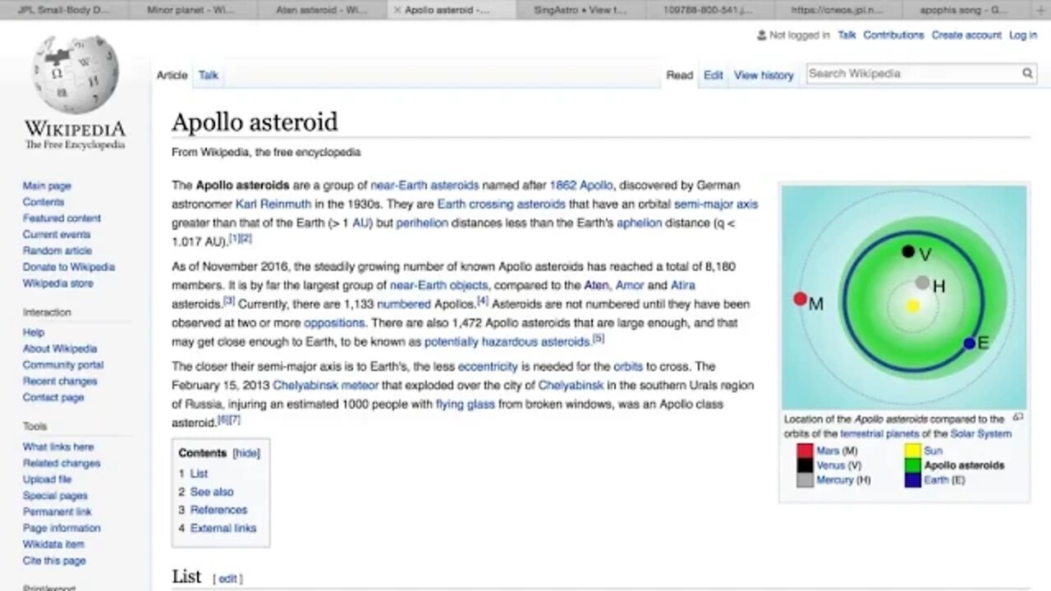Open the Wikidata item link

(53, 545)
